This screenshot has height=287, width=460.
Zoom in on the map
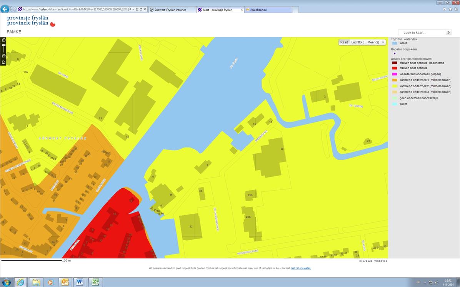3,40
